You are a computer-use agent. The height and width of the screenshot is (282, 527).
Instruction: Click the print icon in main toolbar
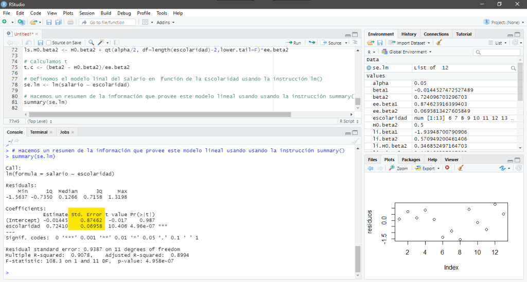[x=71, y=22]
